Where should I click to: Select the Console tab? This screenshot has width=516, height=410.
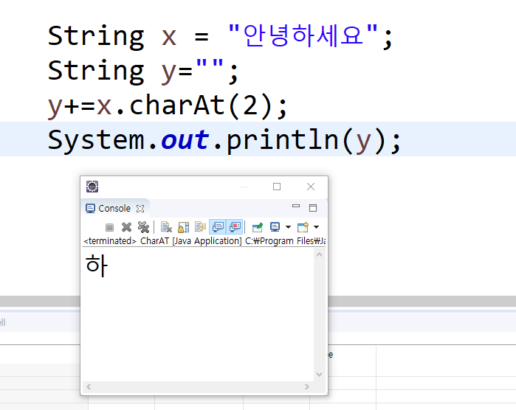[114, 209]
